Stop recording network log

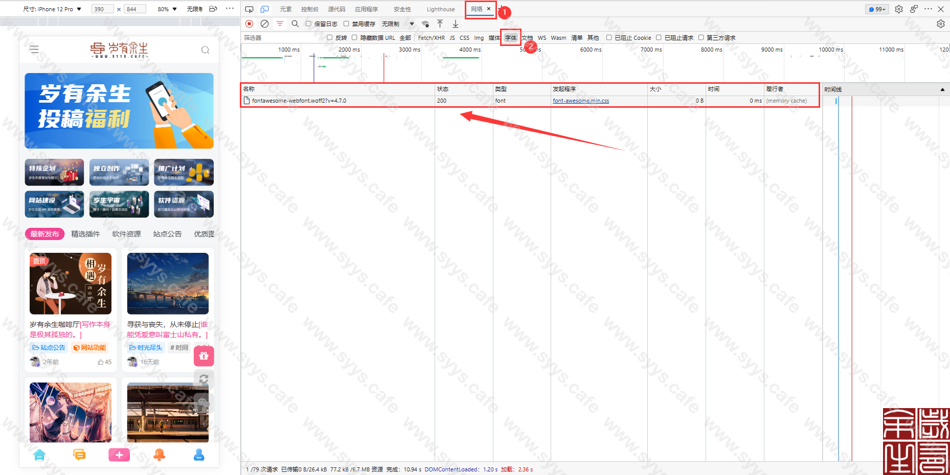[x=249, y=23]
